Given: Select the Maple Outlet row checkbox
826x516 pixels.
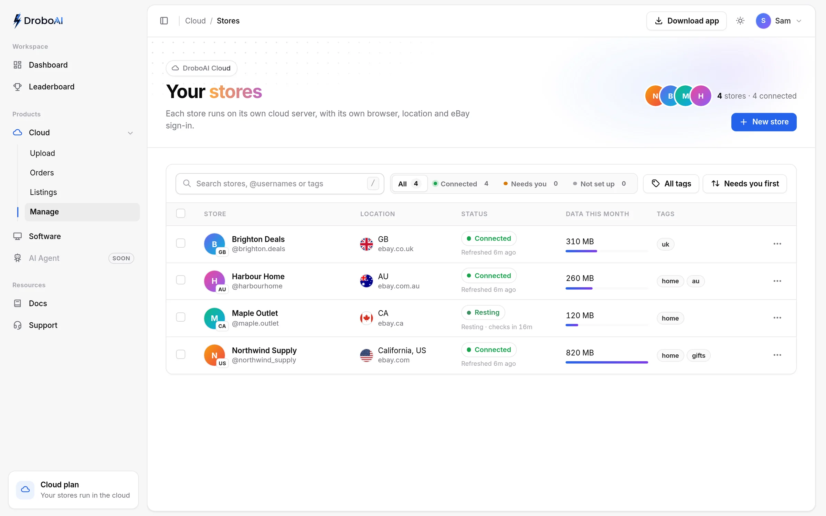Looking at the screenshot, I should (181, 317).
